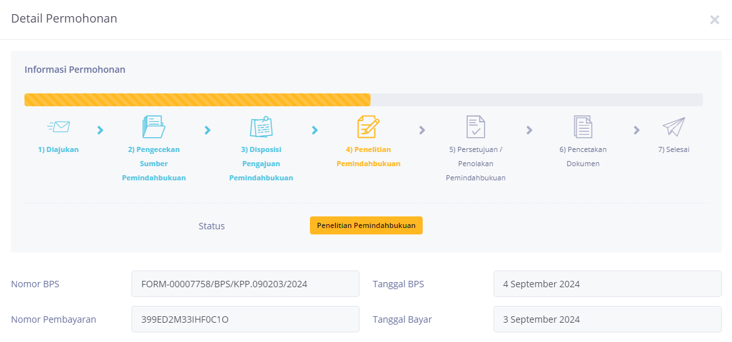This screenshot has height=342, width=732.
Task: Click the document icon for Pencetakan Dokumen step
Action: 583,126
